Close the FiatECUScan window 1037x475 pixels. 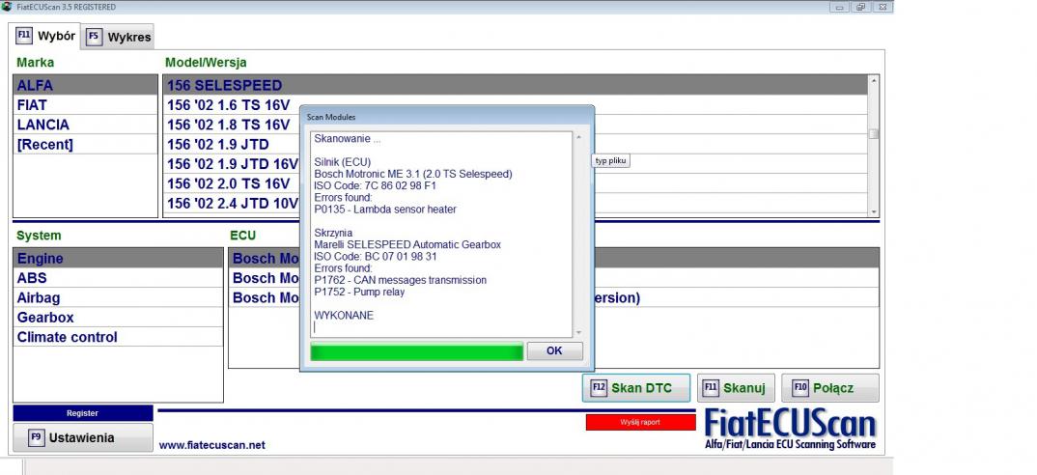click(x=883, y=8)
